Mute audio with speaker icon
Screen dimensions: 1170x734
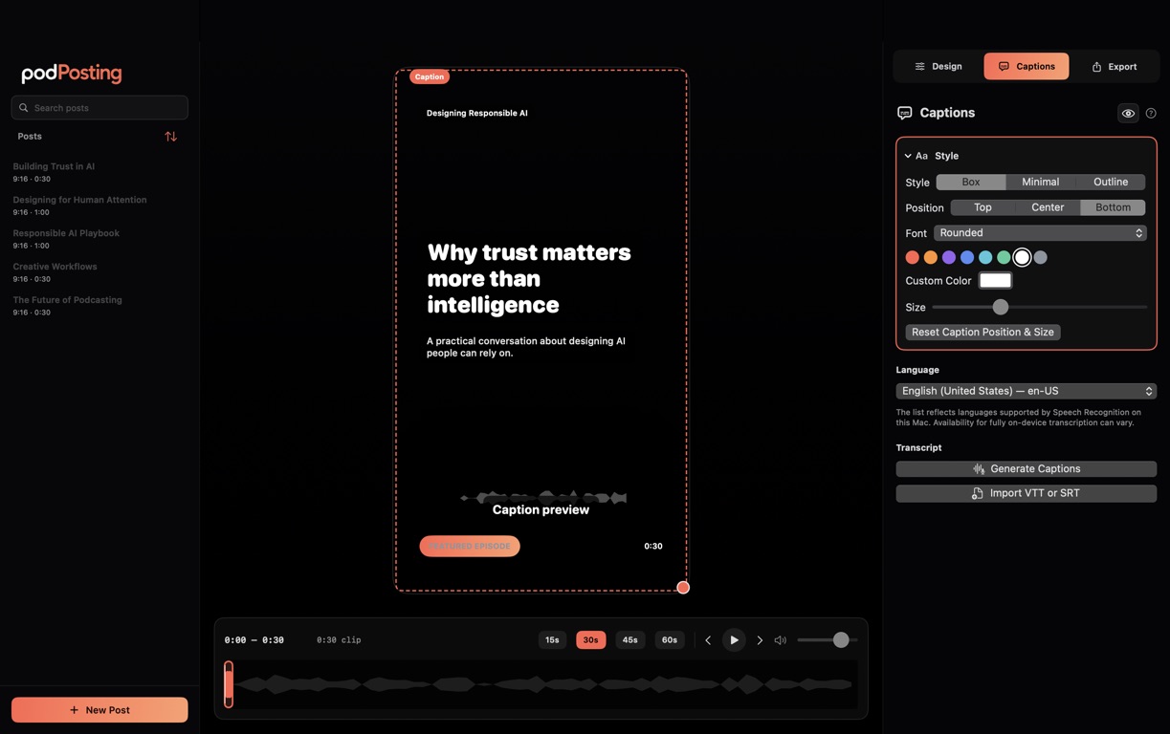tap(781, 640)
